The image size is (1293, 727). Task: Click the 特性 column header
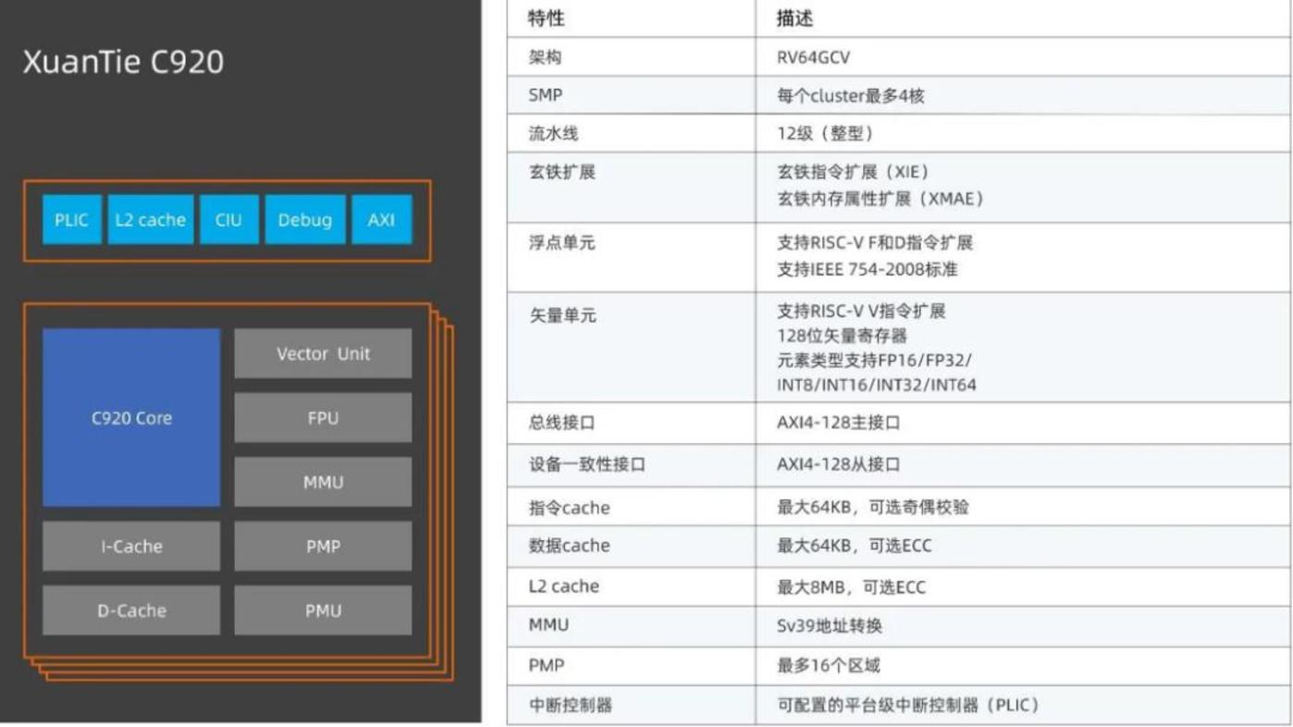[546, 18]
